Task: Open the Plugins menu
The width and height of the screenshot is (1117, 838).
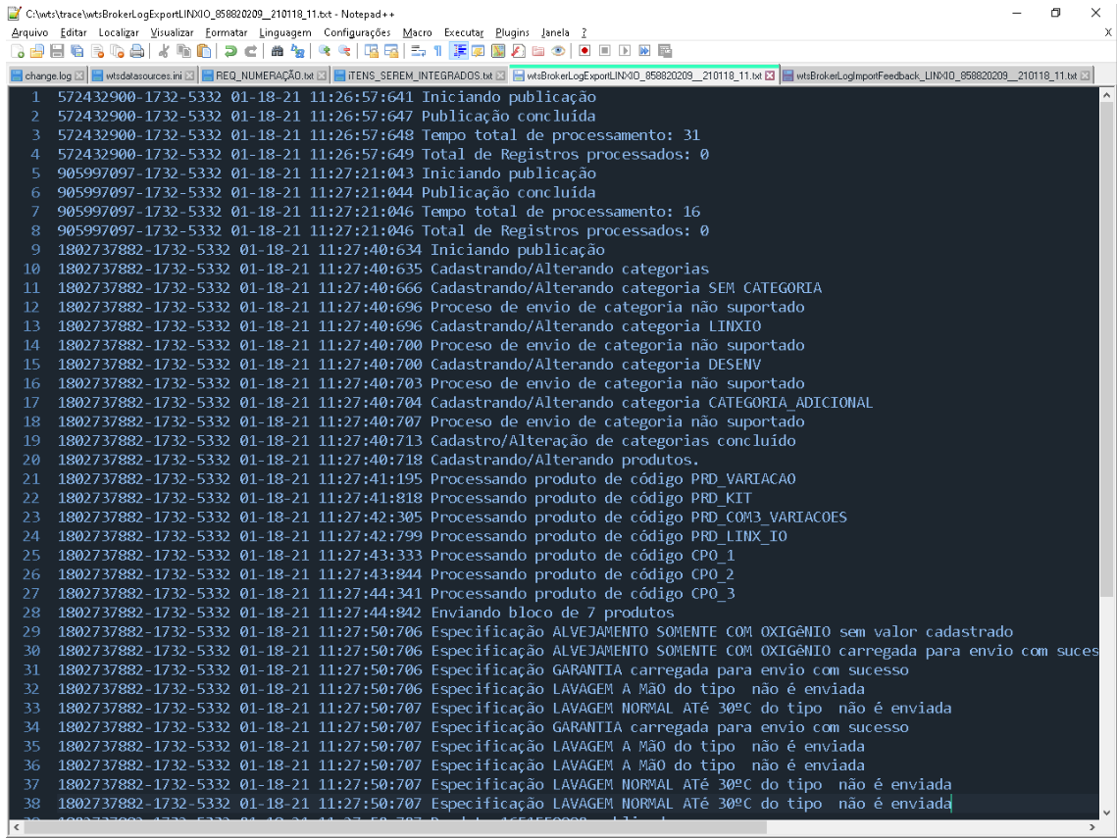Action: [x=512, y=32]
